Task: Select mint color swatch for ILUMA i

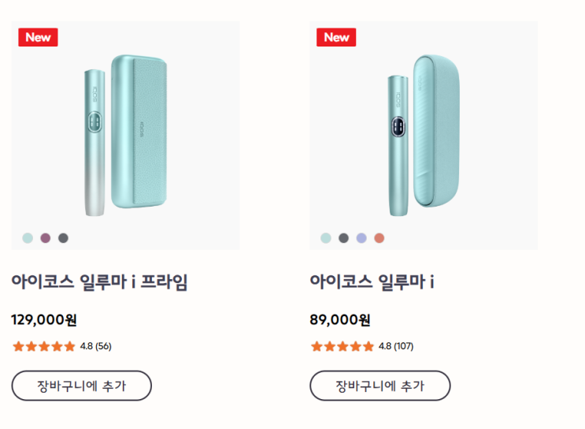Action: pos(326,238)
